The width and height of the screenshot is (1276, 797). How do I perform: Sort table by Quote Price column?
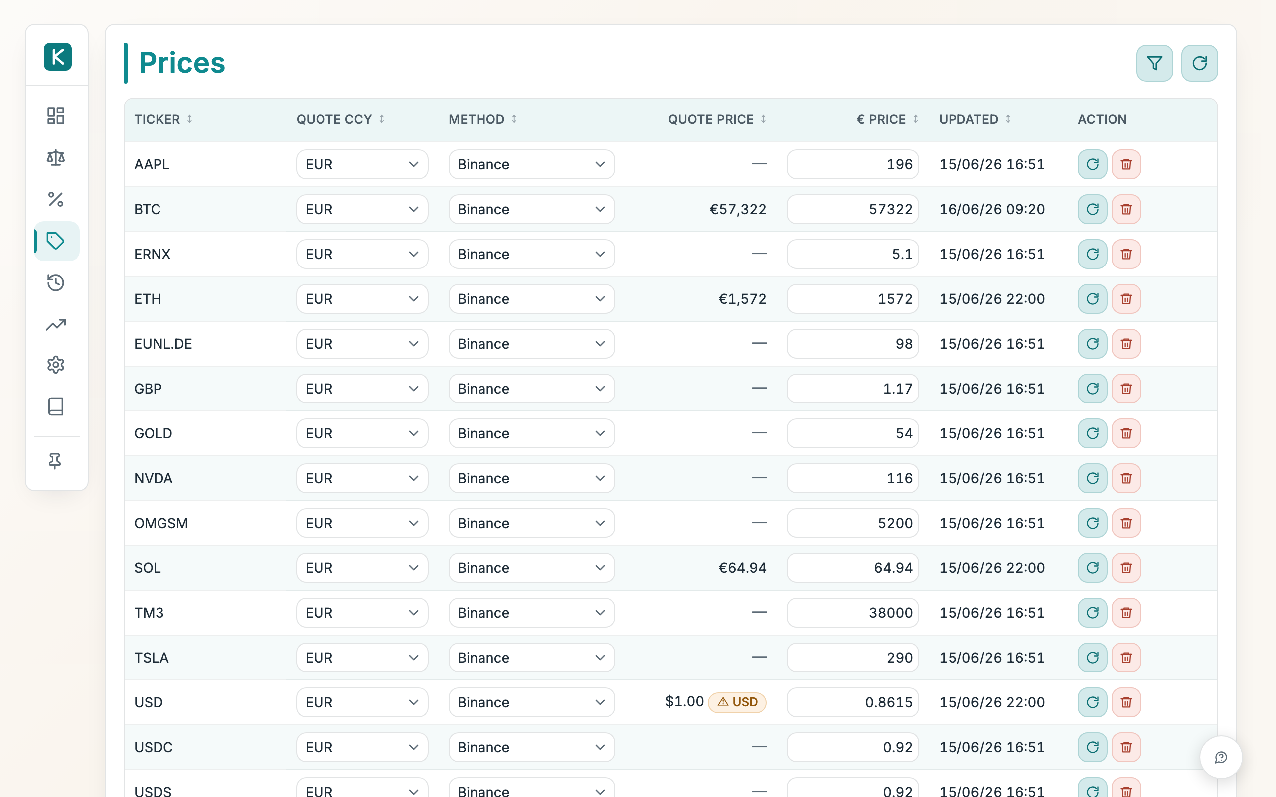point(717,119)
